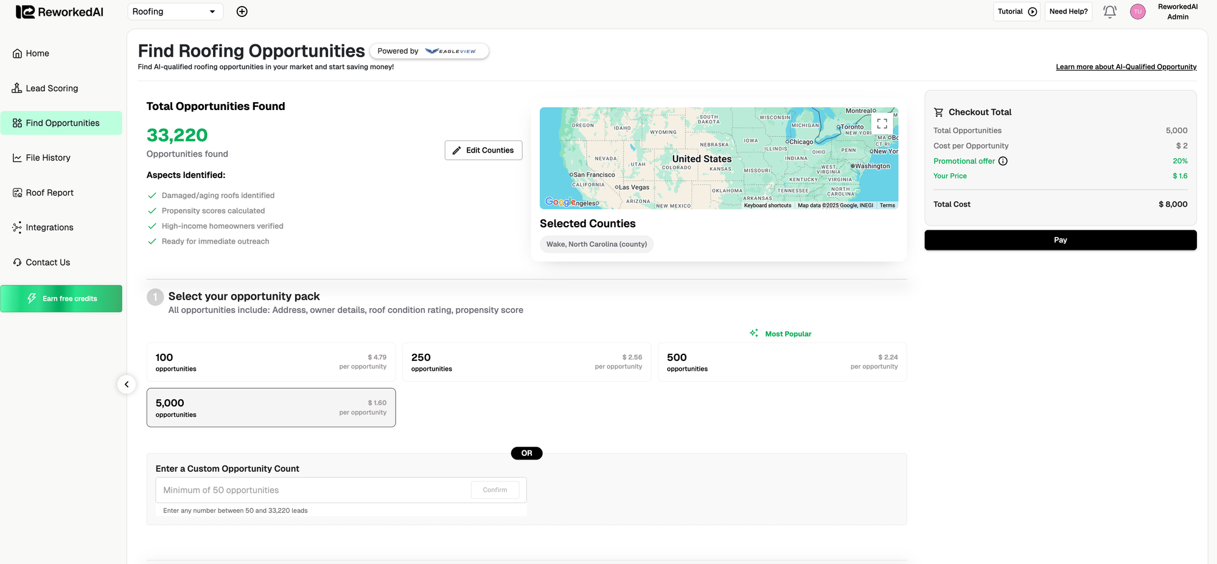Viewport: 1217px width, 564px height.
Task: Expand the map to fullscreen
Action: point(882,123)
